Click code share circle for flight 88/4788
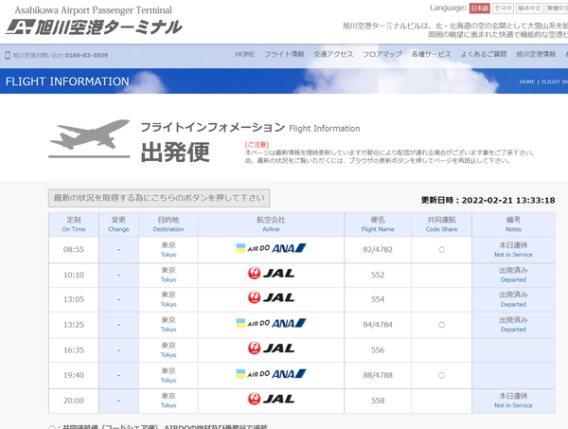This screenshot has height=429, width=568. tap(441, 375)
